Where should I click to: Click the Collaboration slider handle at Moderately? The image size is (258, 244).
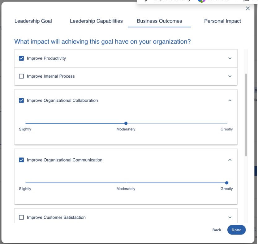pos(126,123)
